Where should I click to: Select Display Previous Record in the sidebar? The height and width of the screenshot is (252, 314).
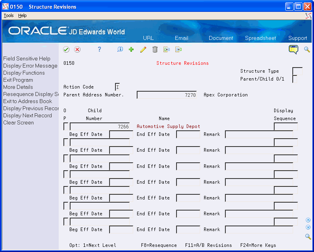[x=31, y=109]
